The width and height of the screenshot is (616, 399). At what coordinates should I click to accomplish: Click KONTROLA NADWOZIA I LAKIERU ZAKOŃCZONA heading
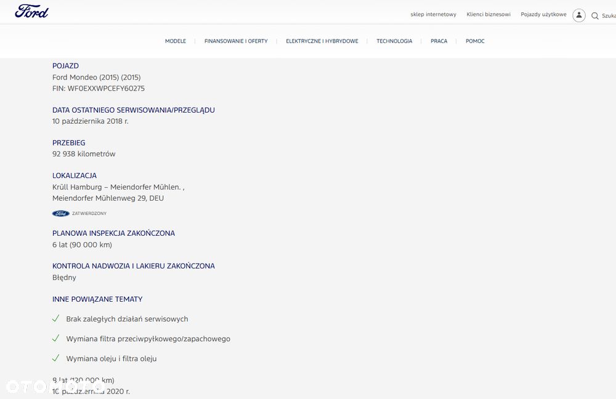coord(134,266)
